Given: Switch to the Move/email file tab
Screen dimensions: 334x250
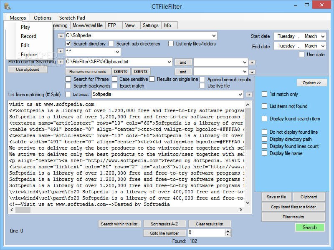Looking at the screenshot, I should pos(87,25).
